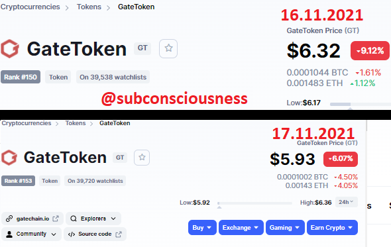Expand the Community dropdown chevron
391x247 pixels.
pyautogui.click(x=54, y=234)
